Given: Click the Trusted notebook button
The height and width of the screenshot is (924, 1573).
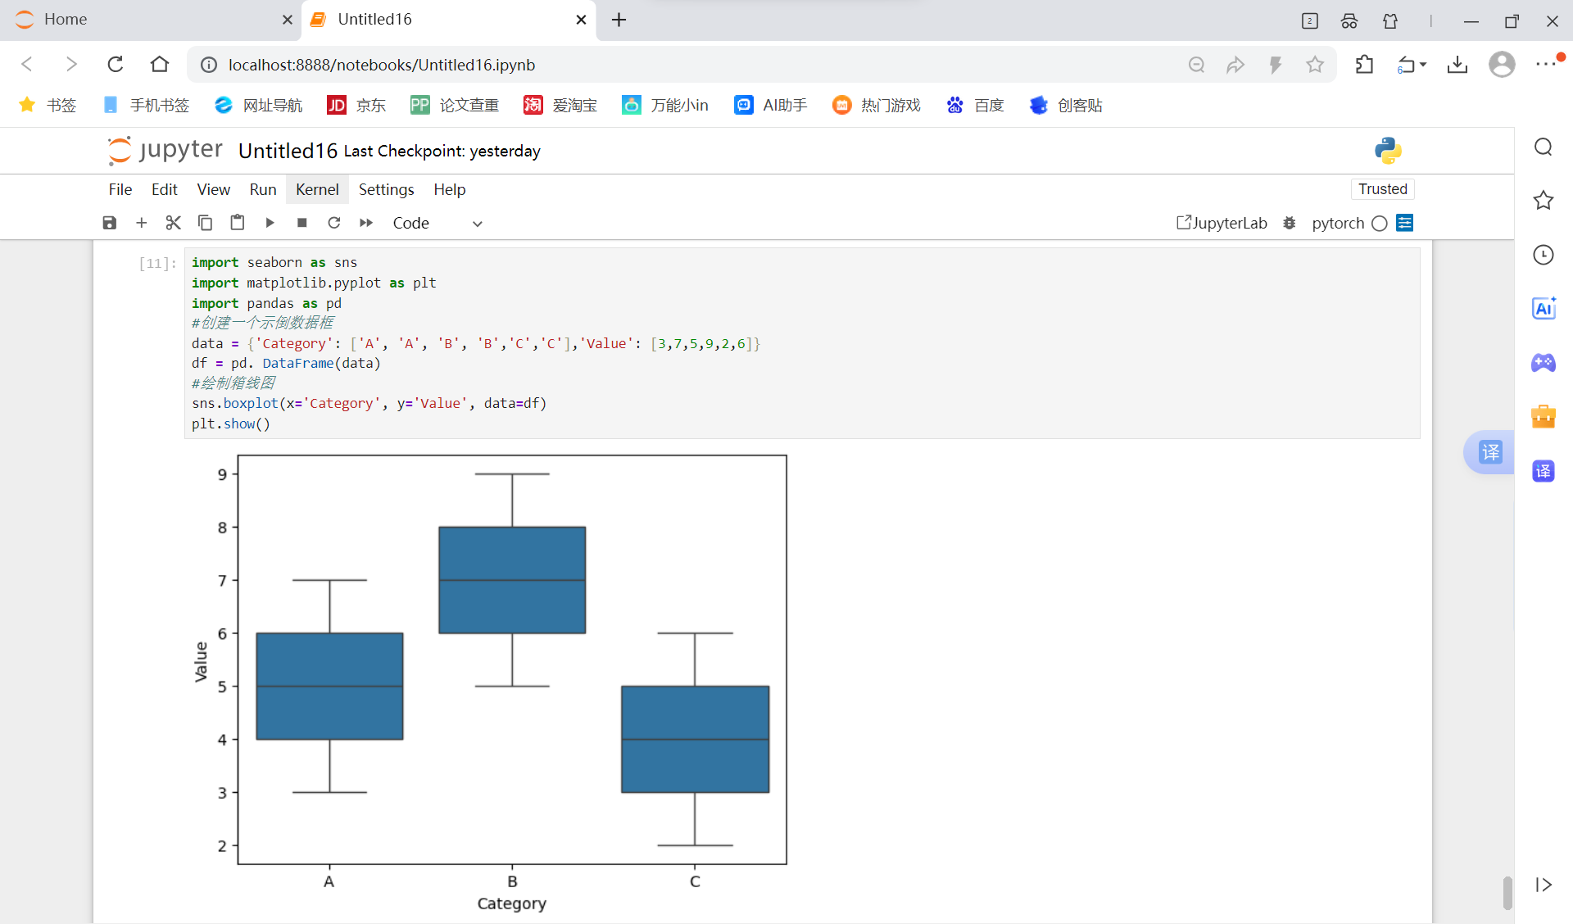Looking at the screenshot, I should tap(1382, 189).
